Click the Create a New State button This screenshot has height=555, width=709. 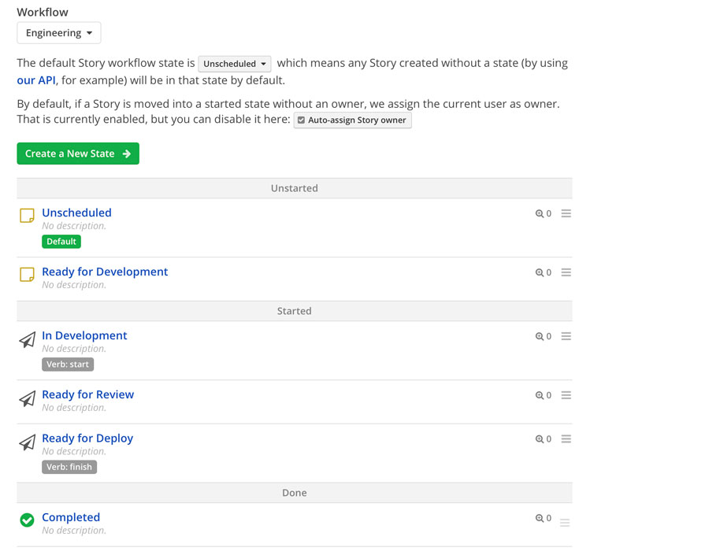78,154
